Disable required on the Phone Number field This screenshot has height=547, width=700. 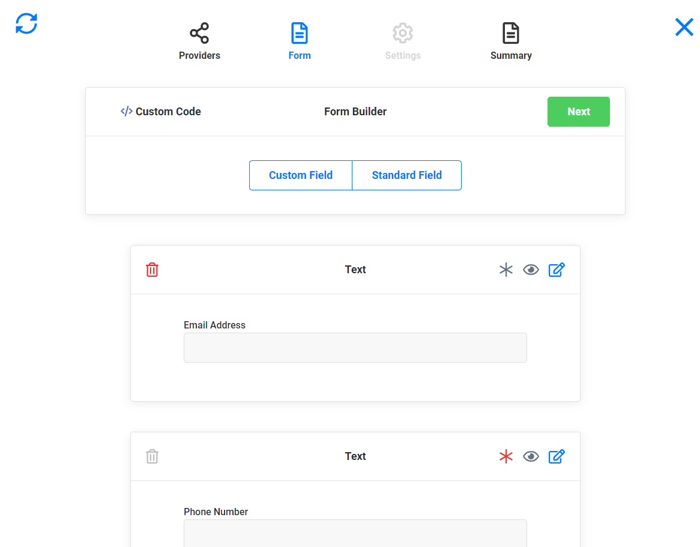pyautogui.click(x=505, y=456)
